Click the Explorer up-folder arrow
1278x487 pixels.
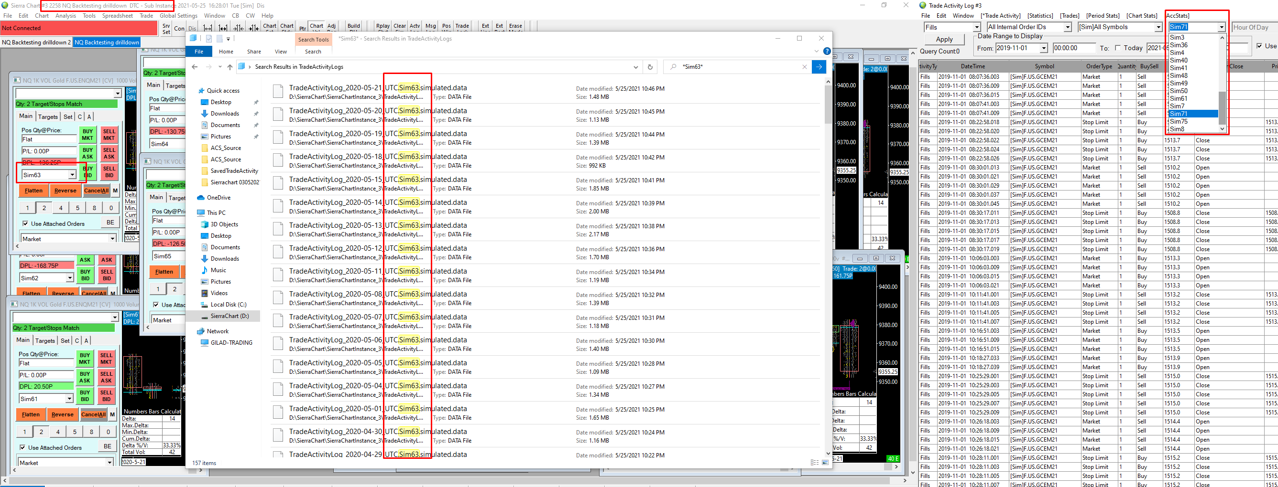(229, 67)
